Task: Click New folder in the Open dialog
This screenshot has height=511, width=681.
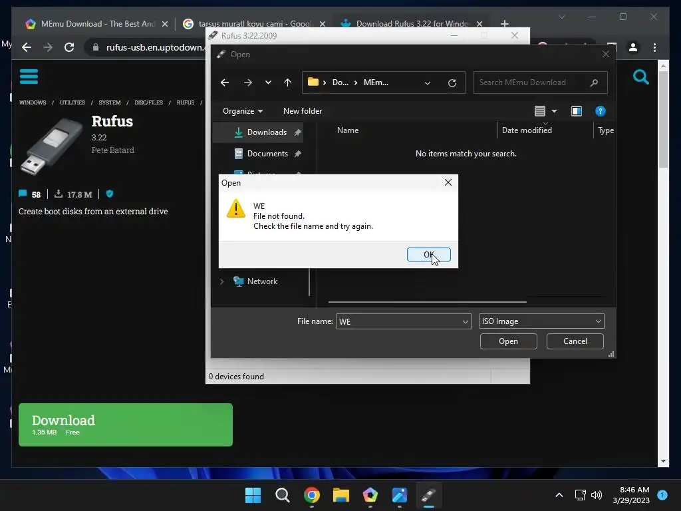Action: tap(303, 111)
